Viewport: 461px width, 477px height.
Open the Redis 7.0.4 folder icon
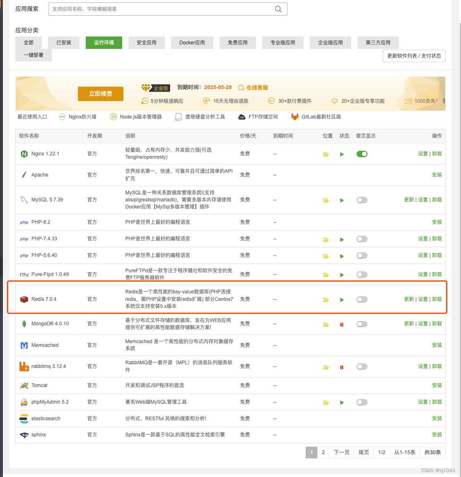coord(326,300)
